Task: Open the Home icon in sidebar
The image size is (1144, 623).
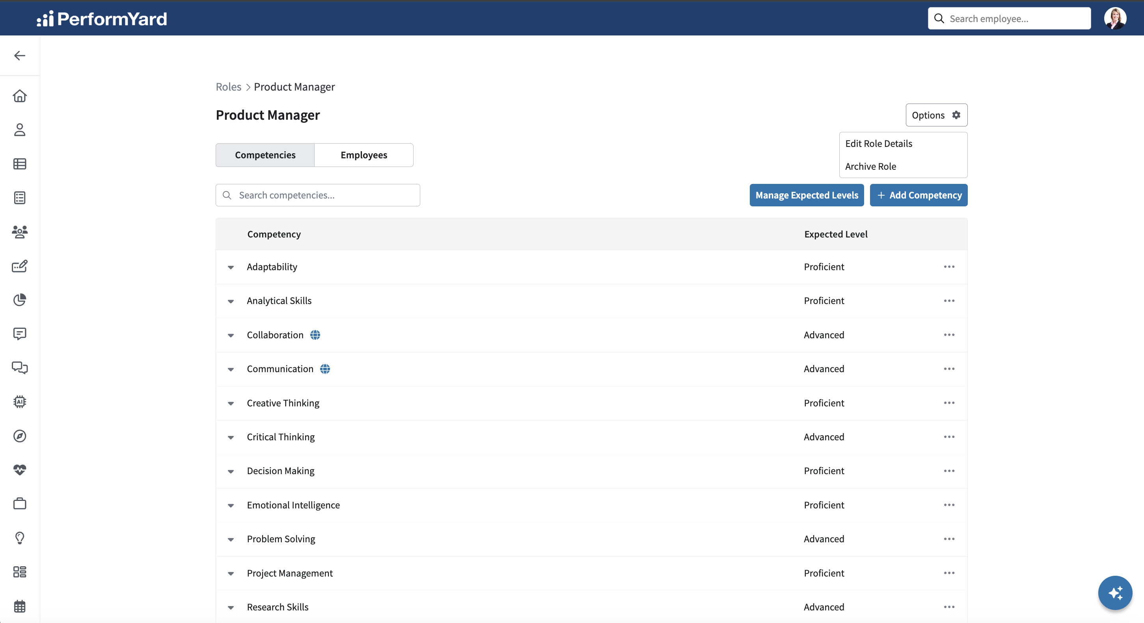Action: (x=20, y=96)
